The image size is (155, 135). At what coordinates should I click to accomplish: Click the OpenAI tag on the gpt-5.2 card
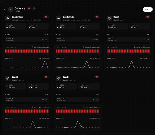[x=65, y=80]
